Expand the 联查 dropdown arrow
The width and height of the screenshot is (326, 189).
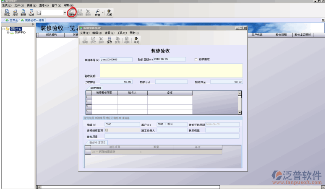point(103,13)
